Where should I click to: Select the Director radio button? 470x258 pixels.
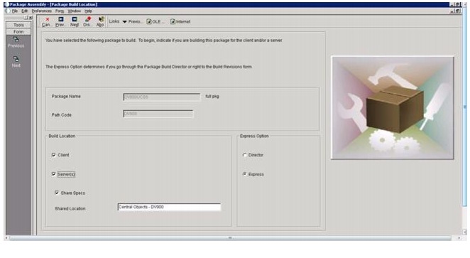pos(245,155)
